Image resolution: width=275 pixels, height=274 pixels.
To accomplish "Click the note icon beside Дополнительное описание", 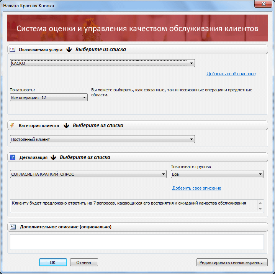I will tap(12, 227).
